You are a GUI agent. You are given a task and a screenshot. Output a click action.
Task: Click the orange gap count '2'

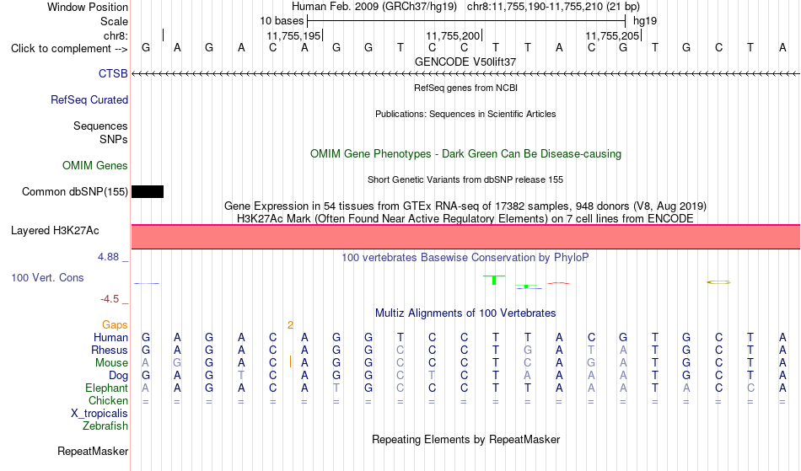pyautogui.click(x=290, y=325)
